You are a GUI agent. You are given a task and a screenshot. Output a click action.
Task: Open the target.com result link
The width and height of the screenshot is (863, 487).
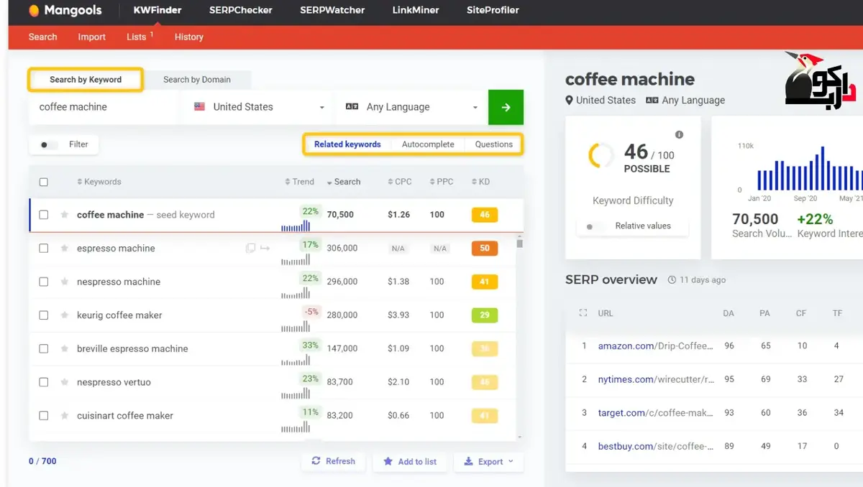(655, 413)
